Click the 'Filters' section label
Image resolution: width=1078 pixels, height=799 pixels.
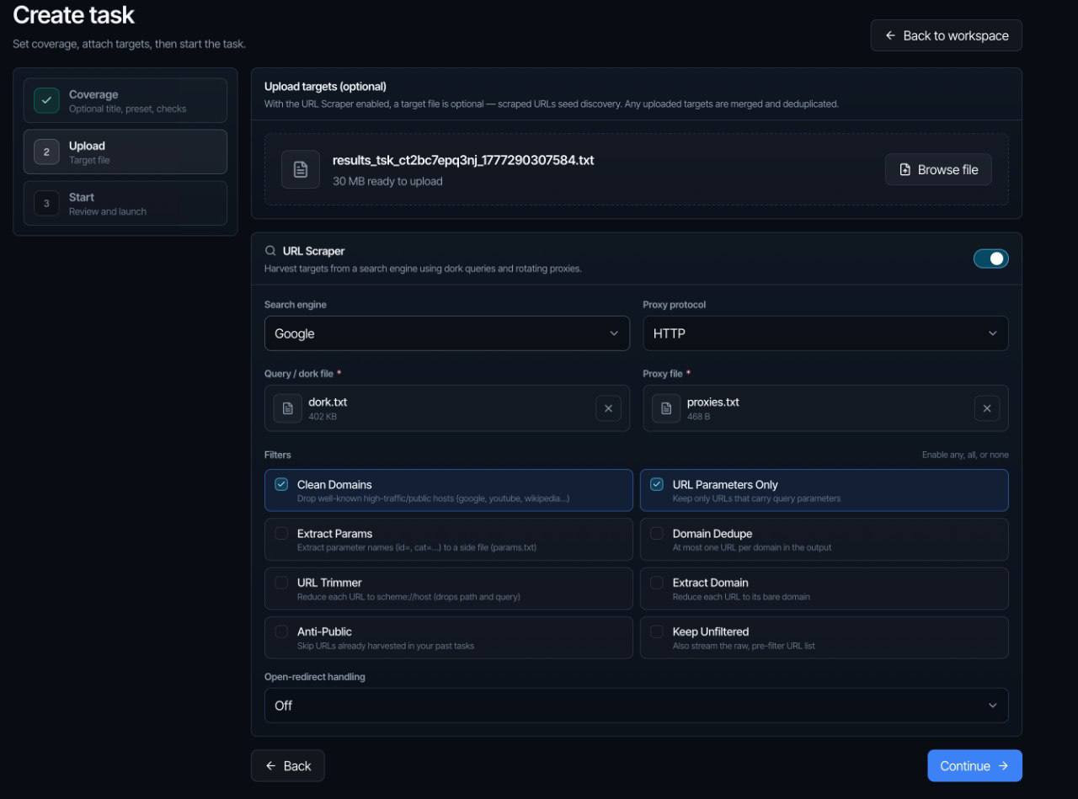click(x=277, y=455)
